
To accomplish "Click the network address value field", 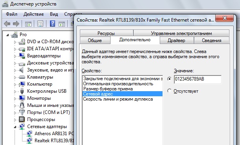I will 198,79.
